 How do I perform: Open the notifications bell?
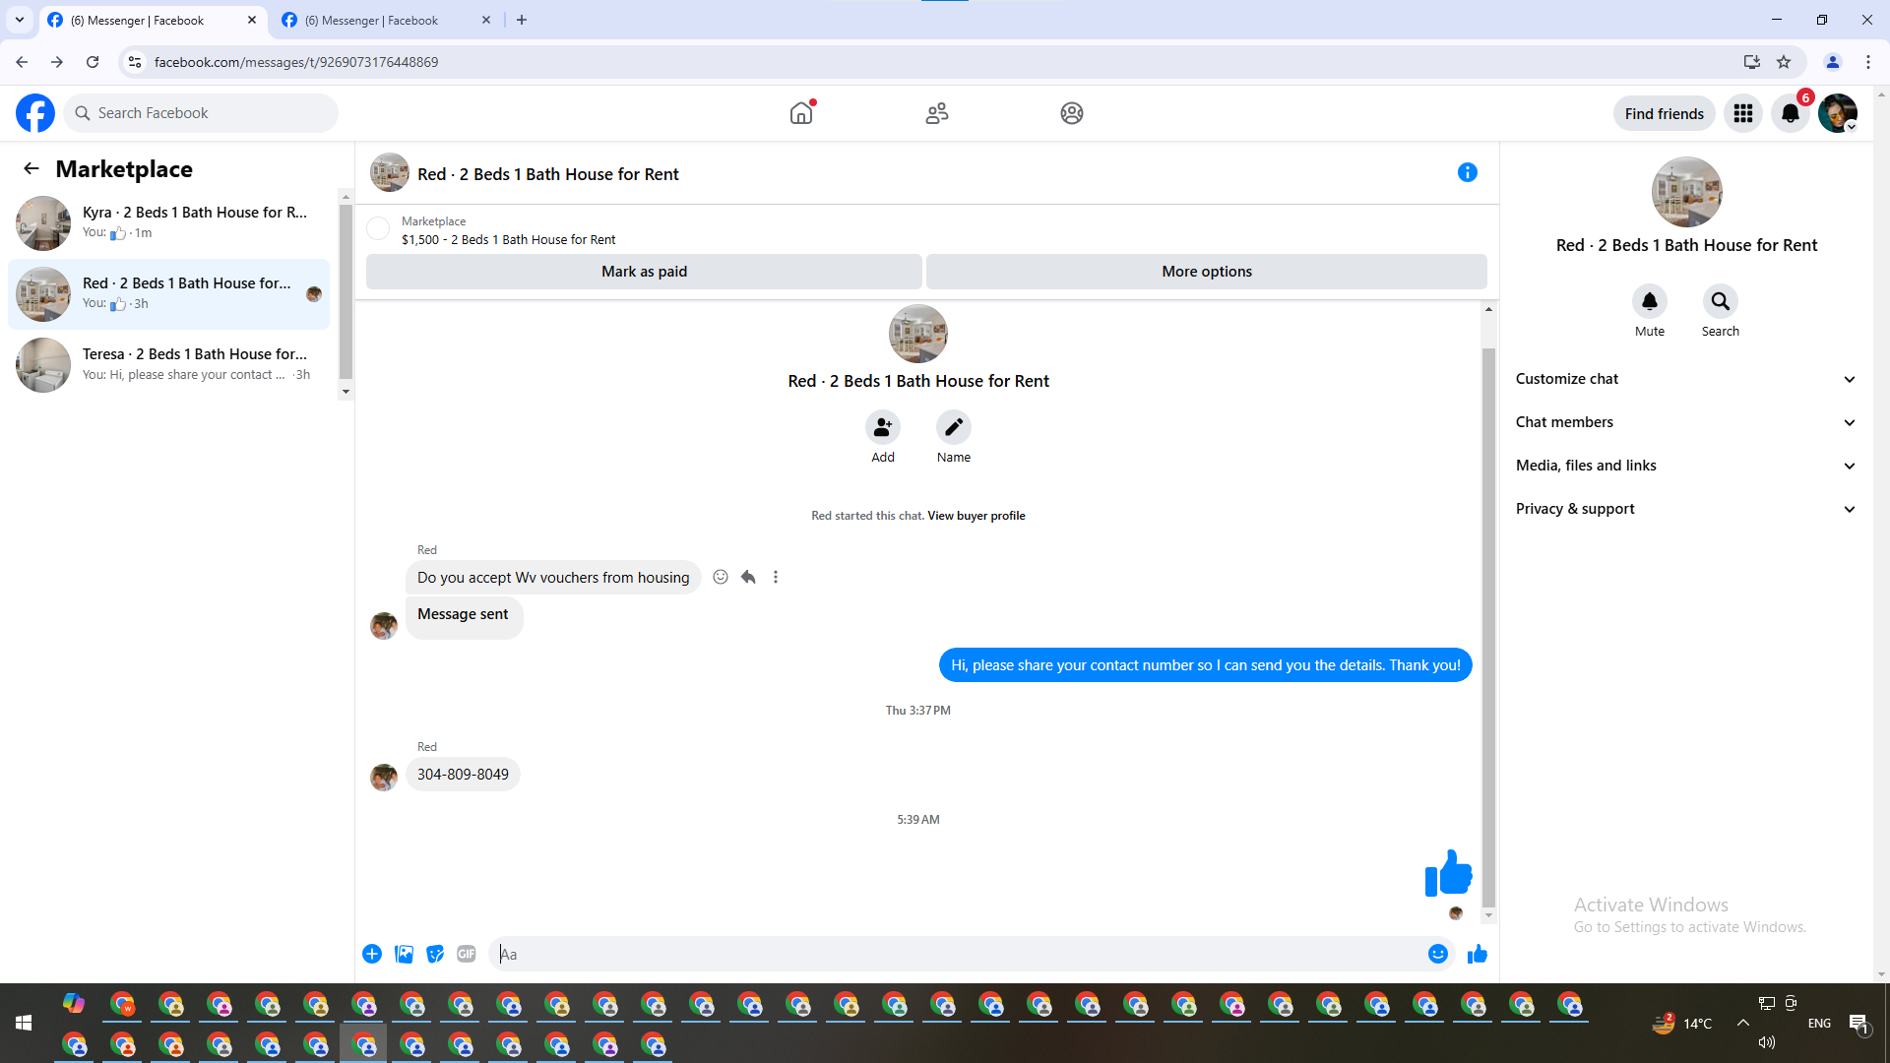pyautogui.click(x=1791, y=113)
